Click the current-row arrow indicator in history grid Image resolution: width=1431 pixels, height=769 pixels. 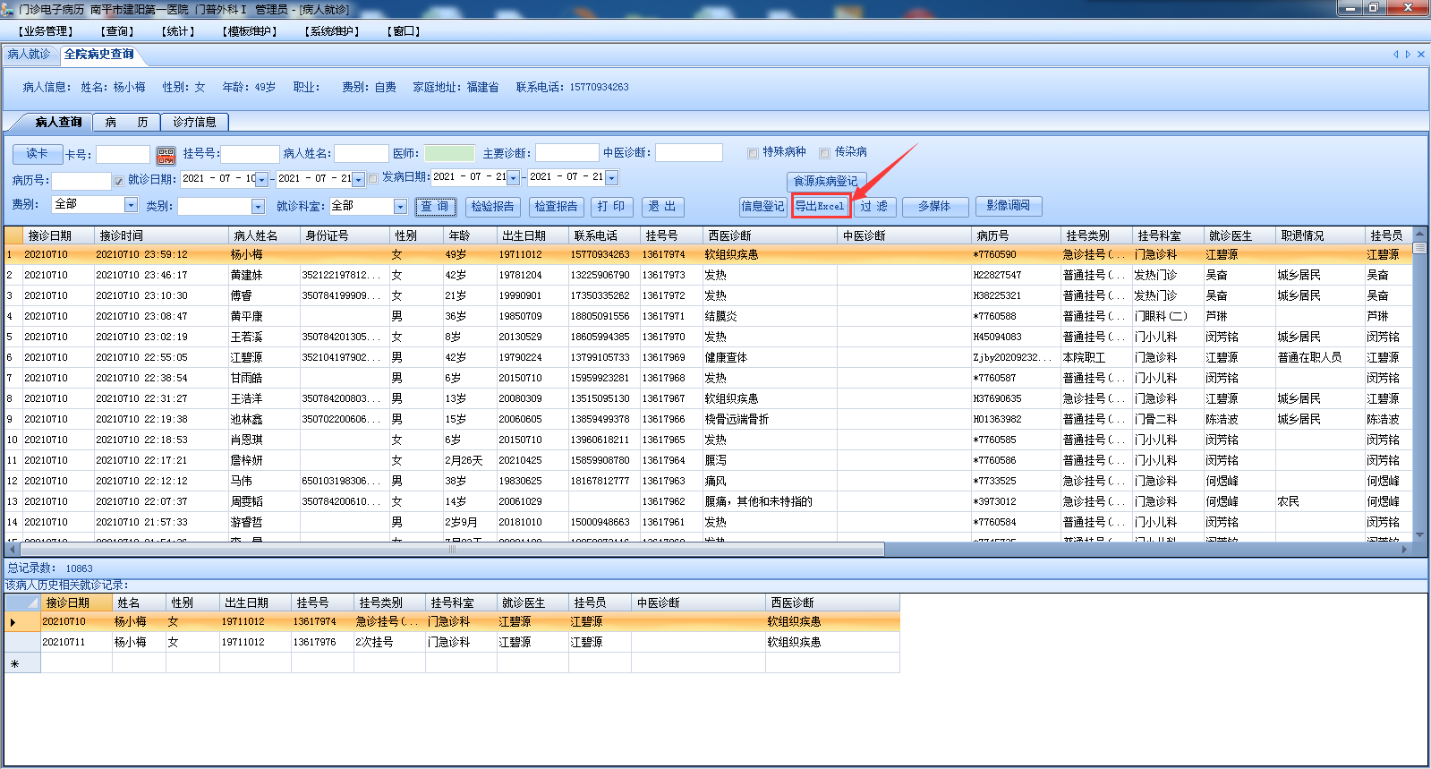coord(13,622)
